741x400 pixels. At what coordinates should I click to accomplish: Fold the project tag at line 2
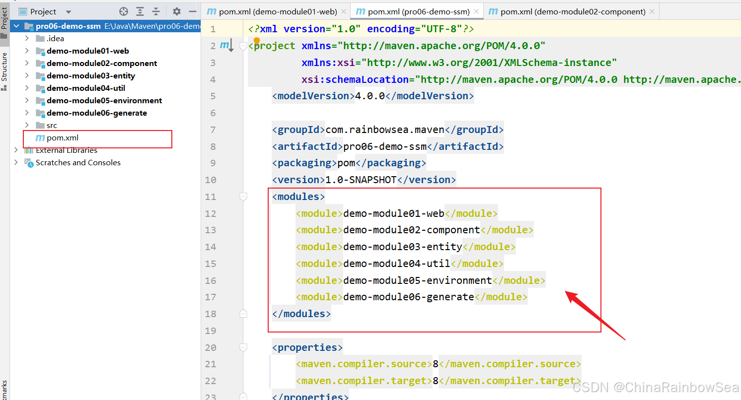coord(243,46)
